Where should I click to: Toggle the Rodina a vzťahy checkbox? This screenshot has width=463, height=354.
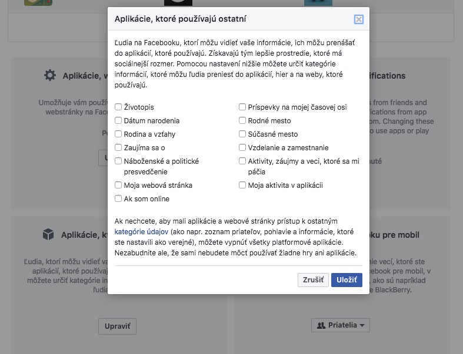click(x=118, y=134)
